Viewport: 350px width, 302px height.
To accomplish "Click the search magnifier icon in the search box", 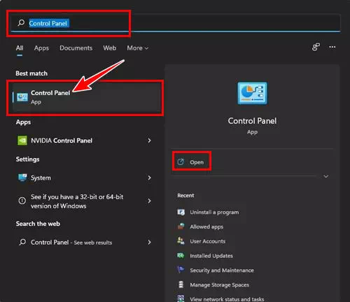I will (x=21, y=22).
